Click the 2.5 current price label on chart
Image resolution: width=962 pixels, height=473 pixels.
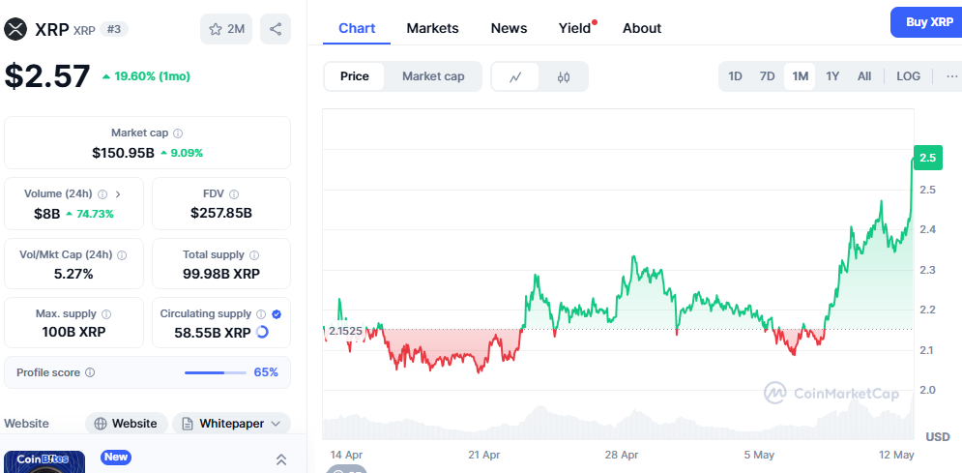[x=927, y=158]
